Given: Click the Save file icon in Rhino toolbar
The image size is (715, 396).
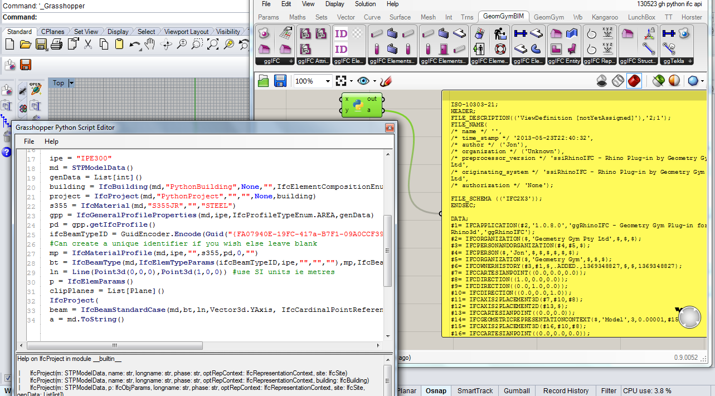Looking at the screenshot, I should 41,44.
